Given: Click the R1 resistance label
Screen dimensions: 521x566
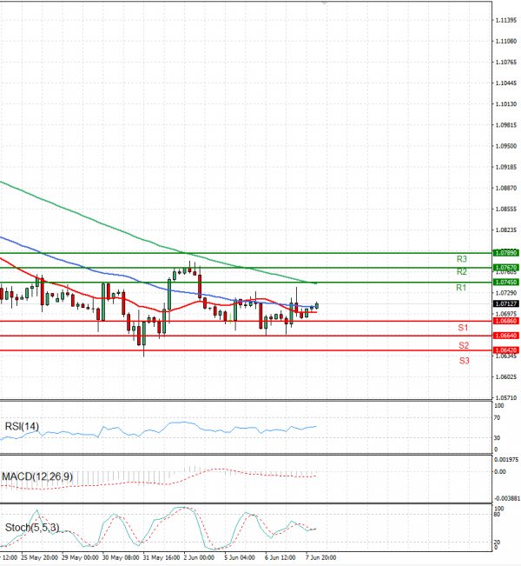Looking at the screenshot, I should pos(461,288).
